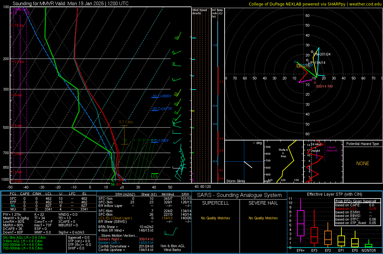Select the SFC-1km shear row
Viewport: 383px width, 254px height.
(x=145, y=199)
